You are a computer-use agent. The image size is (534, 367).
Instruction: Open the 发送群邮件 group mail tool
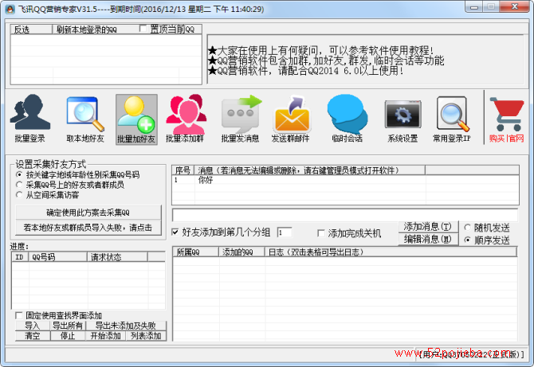coord(291,119)
